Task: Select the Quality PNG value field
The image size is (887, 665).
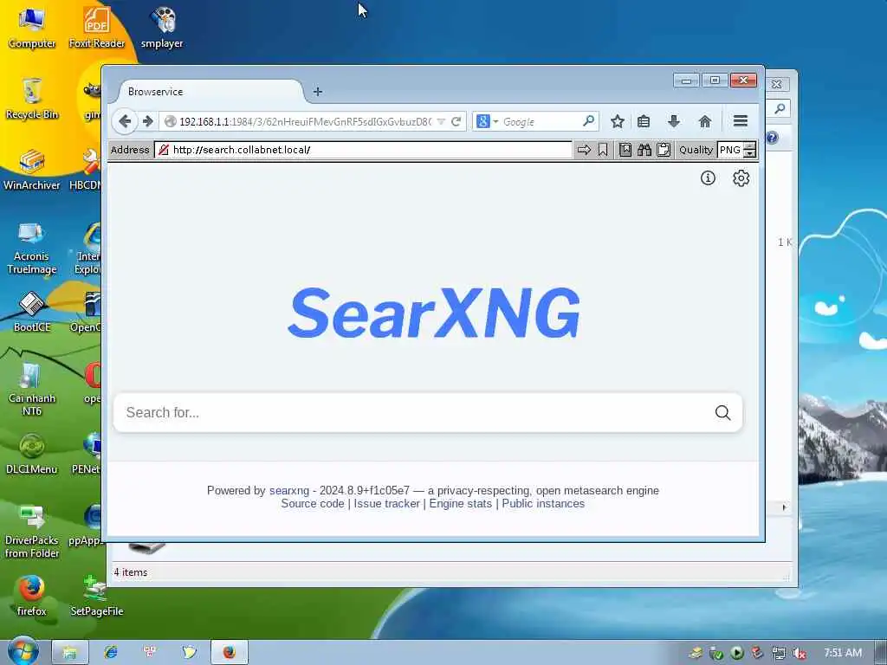Action: coord(730,150)
